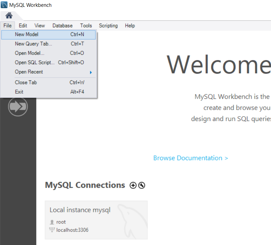
Task: Open the Help menu
Action: point(130,26)
